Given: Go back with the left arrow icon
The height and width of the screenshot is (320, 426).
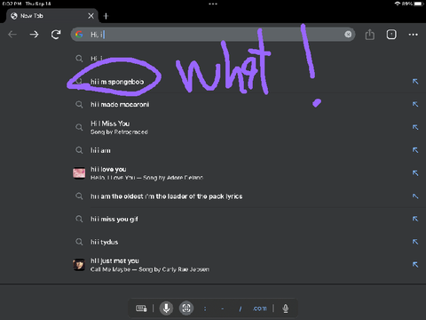Looking at the screenshot, I should [x=12, y=35].
